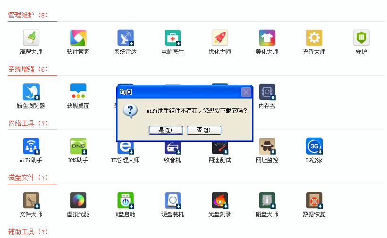Viewport: 387px width, 238px height.
Task: Close the 询问 dialog window
Action: 246,92
